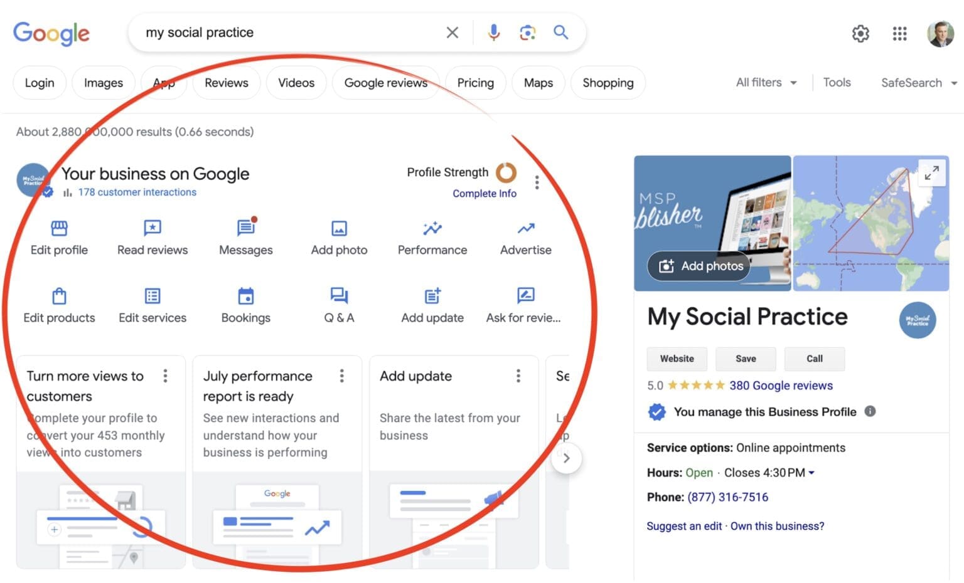Click the Profile Strength progress ring

pyautogui.click(x=506, y=172)
